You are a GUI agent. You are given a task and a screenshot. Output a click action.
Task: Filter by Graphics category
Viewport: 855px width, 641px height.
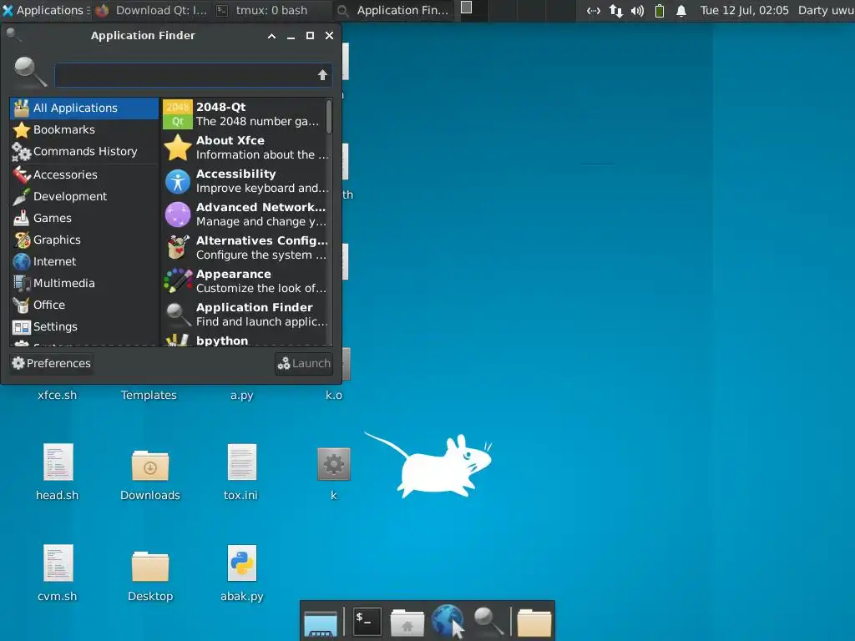tap(84, 240)
